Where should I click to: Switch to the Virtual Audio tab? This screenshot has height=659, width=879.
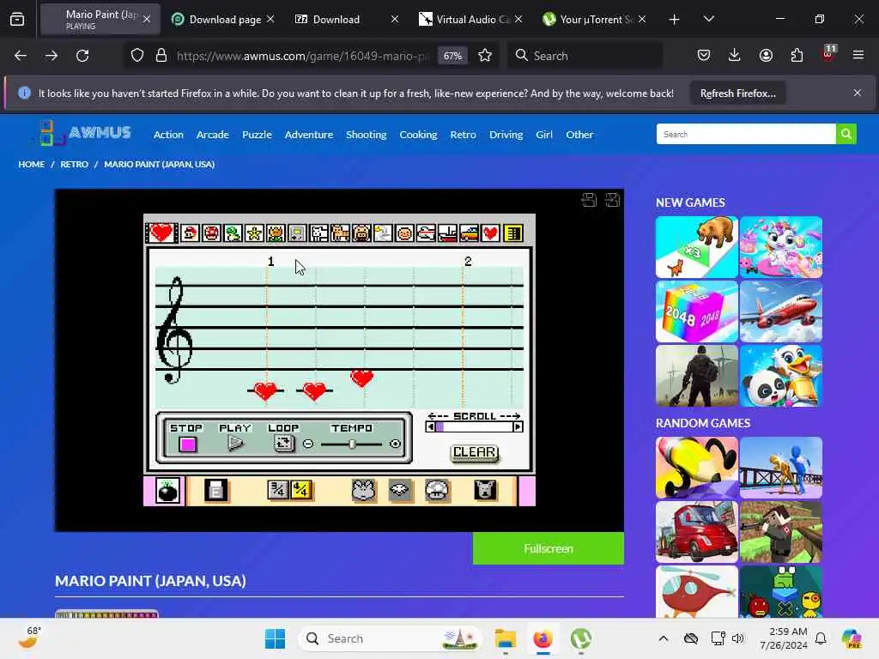tap(471, 19)
